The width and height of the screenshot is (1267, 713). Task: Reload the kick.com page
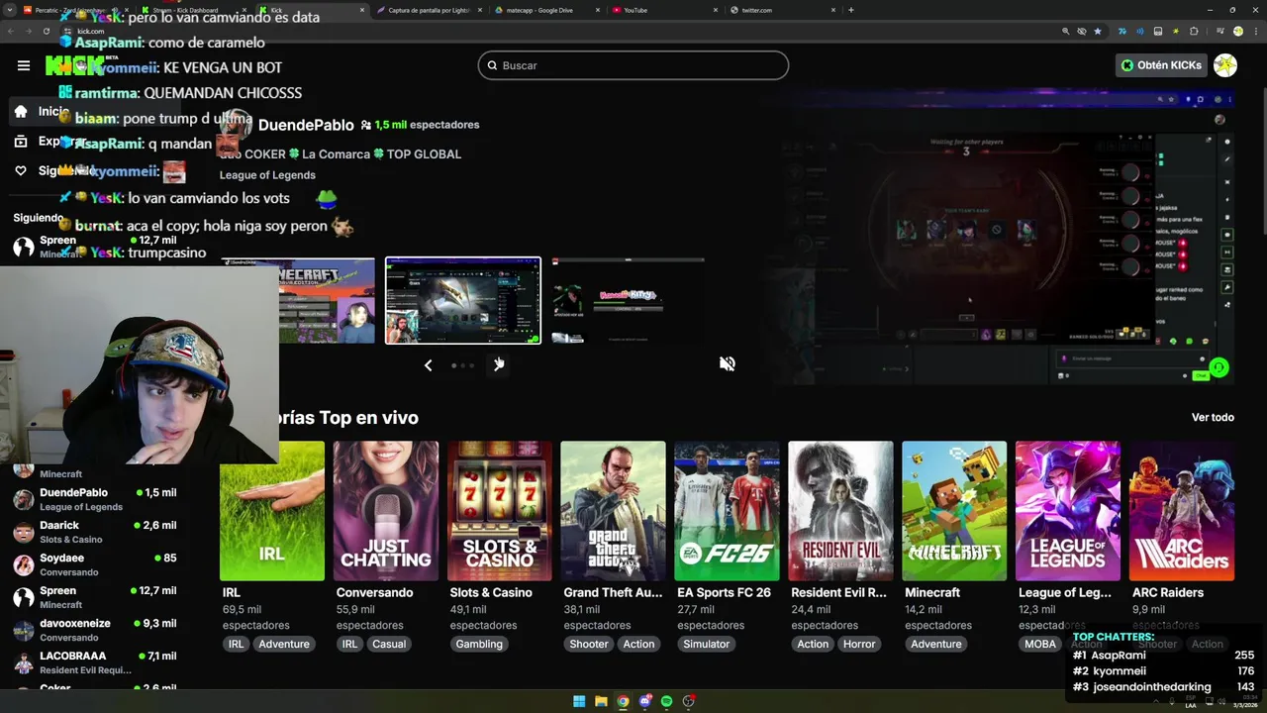pyautogui.click(x=46, y=31)
